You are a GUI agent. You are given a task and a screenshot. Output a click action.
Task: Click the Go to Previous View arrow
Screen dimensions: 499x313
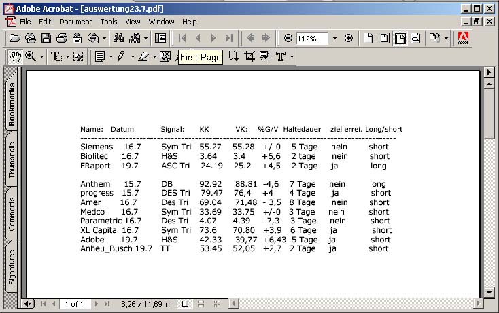[250, 39]
